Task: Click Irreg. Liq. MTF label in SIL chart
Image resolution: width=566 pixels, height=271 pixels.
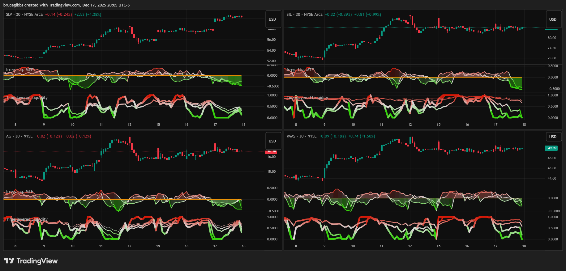Action: click(300, 70)
